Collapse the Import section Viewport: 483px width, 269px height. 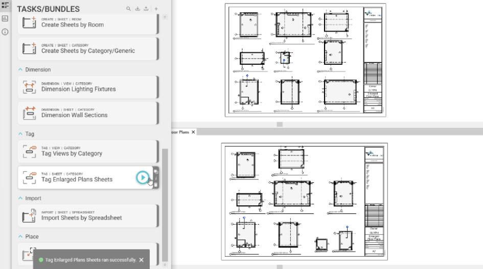[x=20, y=198]
